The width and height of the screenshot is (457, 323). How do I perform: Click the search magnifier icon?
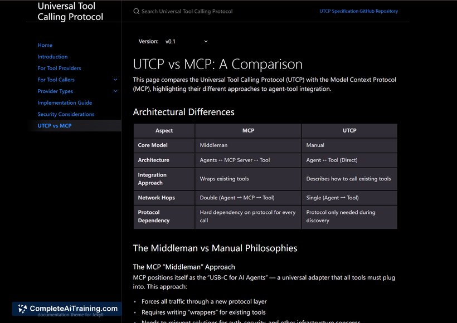point(136,11)
